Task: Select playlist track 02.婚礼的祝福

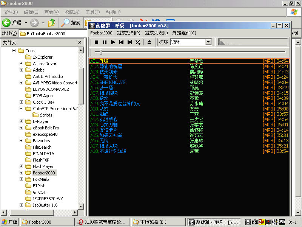Action: [190, 67]
